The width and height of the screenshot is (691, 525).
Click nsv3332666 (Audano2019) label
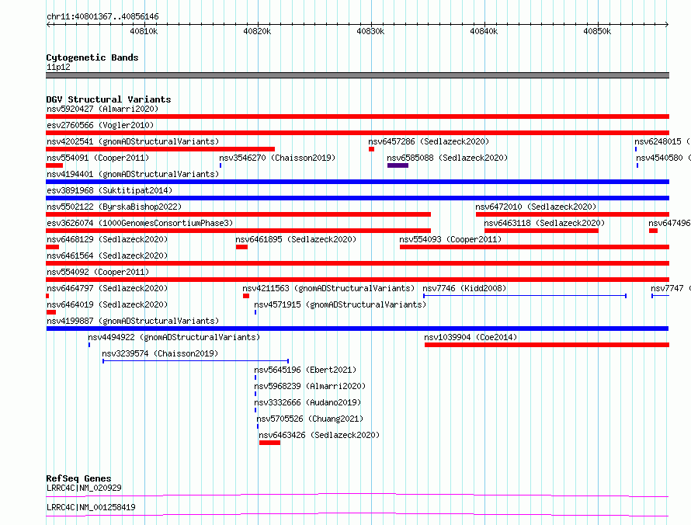(x=307, y=402)
